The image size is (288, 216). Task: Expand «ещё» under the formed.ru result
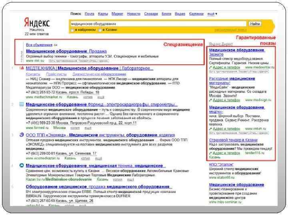(x=88, y=128)
